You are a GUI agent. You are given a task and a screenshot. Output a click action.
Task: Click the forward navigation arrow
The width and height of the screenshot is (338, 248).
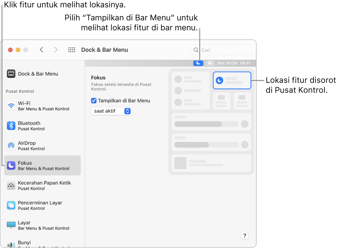[x=56, y=50]
